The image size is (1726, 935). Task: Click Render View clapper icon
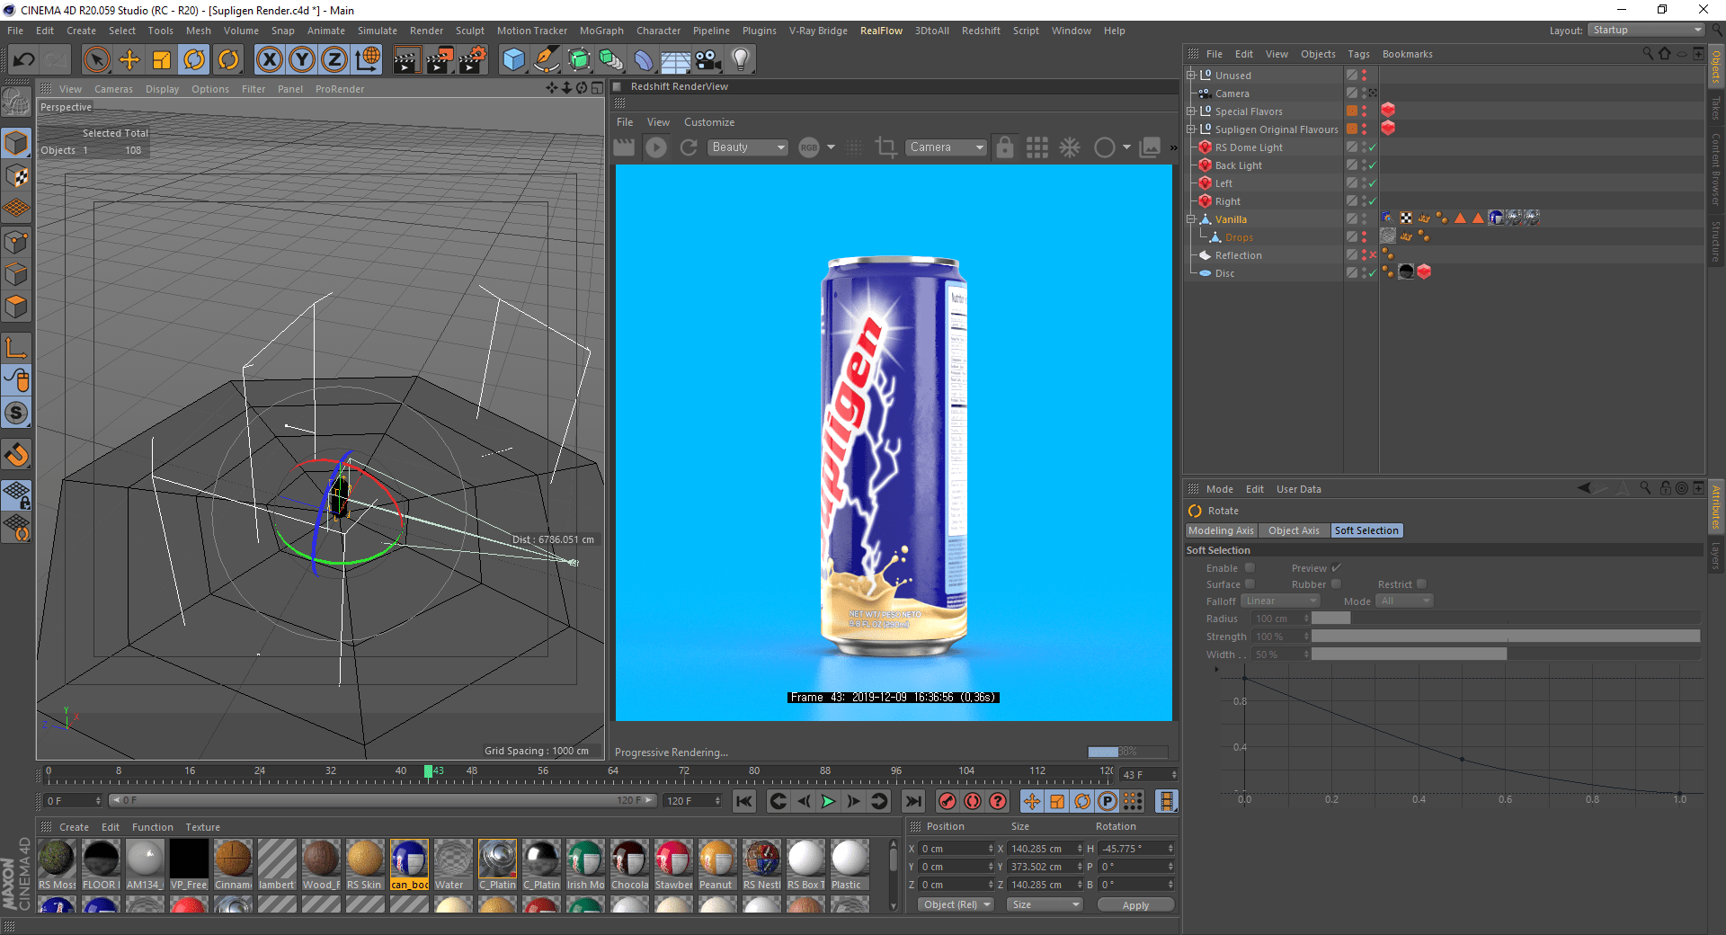coord(406,60)
